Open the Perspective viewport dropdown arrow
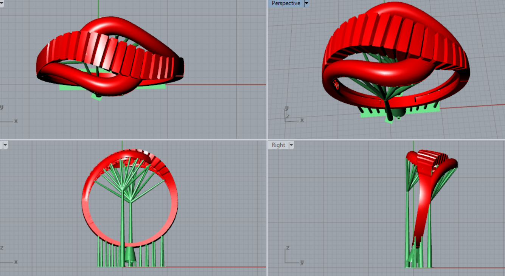This screenshot has width=505, height=276. [x=306, y=3]
